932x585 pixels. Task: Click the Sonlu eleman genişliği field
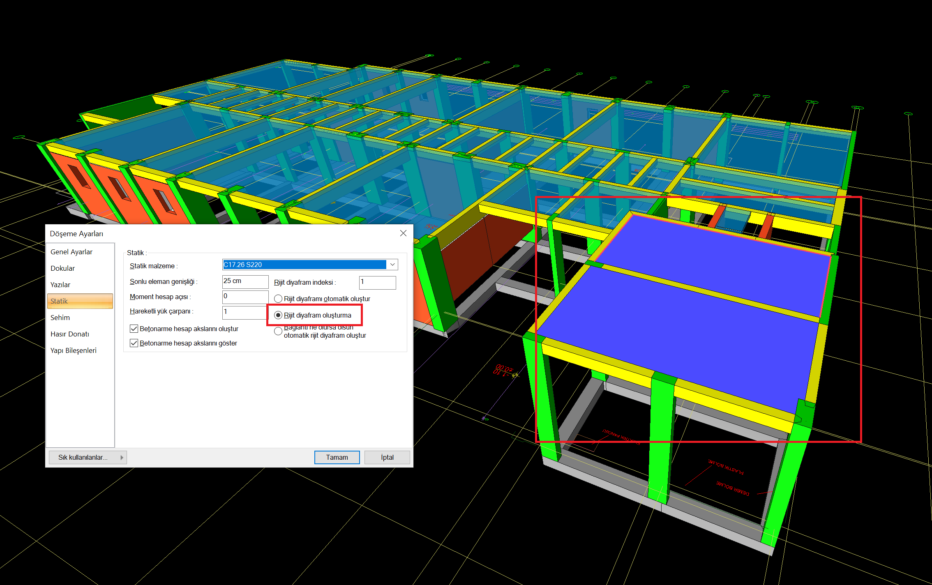(245, 281)
